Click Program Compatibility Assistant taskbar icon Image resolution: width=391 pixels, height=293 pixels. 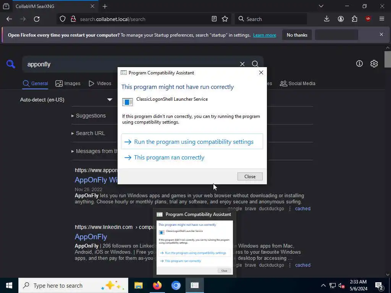[194, 285]
